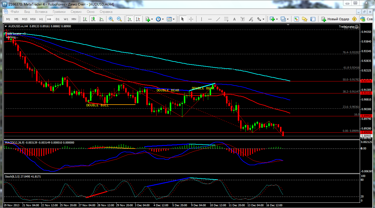
Task: Zoom in on the chart
Action: [111, 19]
